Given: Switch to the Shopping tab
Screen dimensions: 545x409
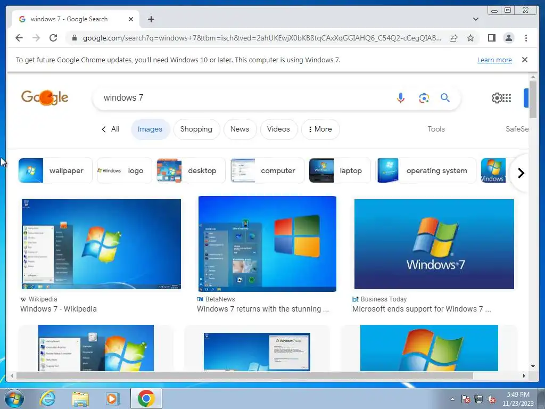Looking at the screenshot, I should pos(196,129).
